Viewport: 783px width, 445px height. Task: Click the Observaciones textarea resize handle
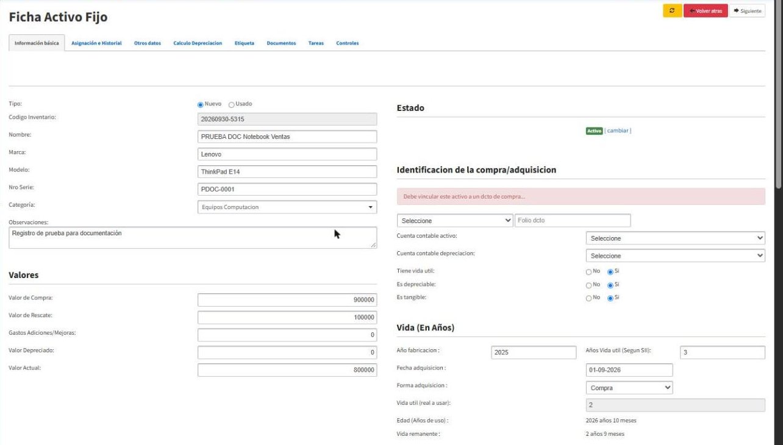coord(373,245)
